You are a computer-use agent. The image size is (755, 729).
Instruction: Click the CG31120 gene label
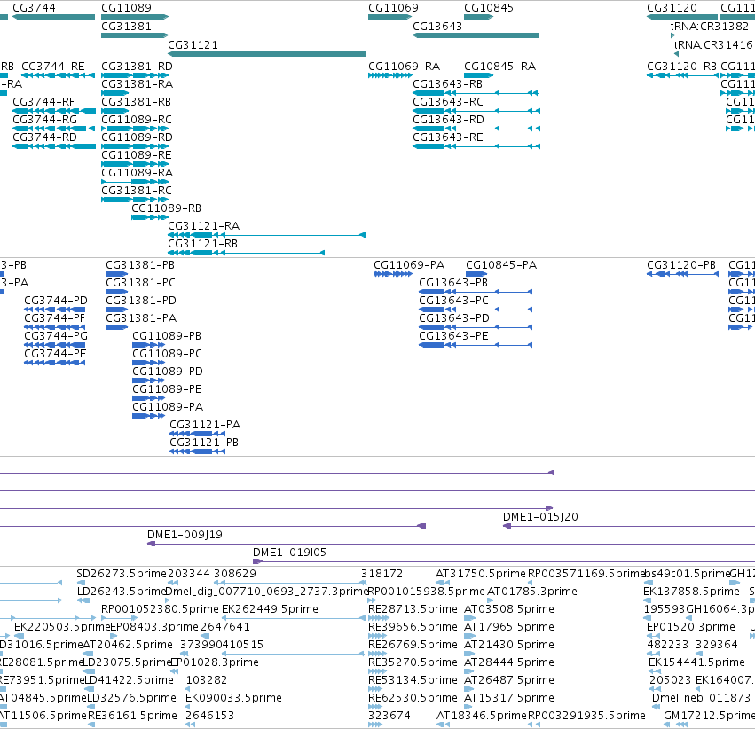672,8
